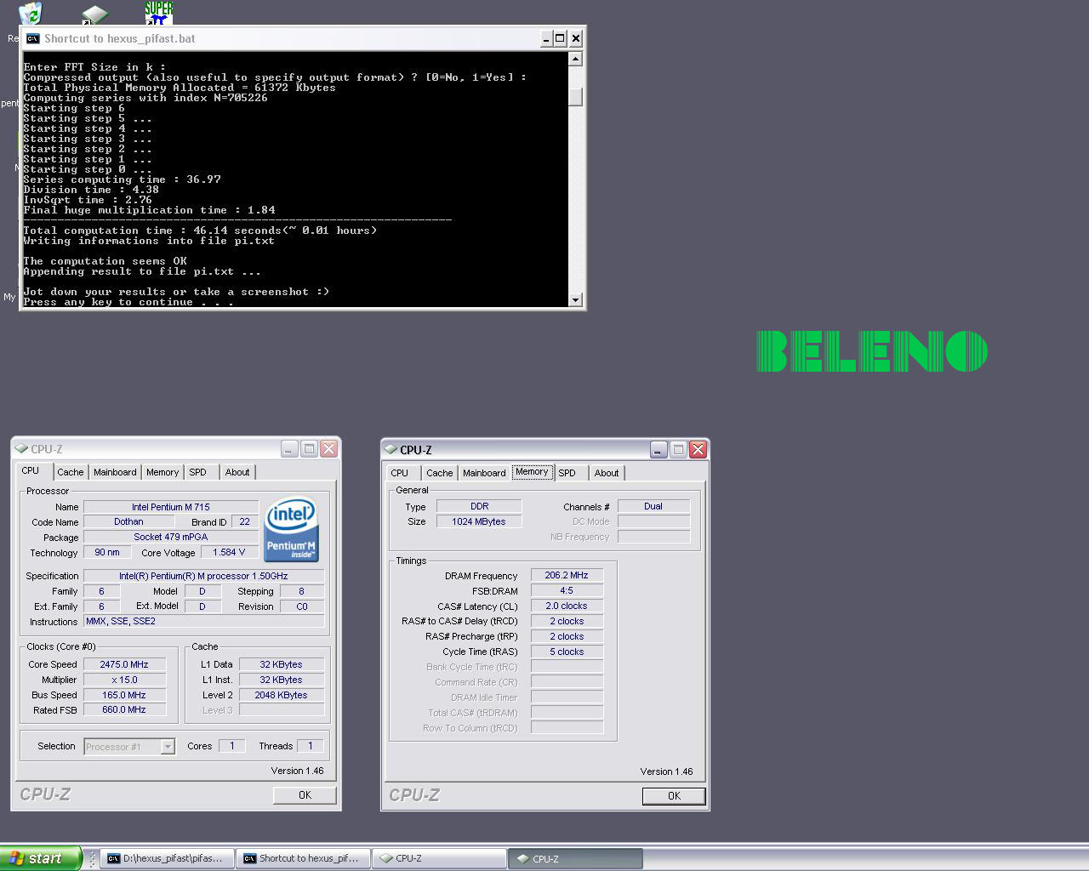
Task: Click the DRAM Frequency value 206.2 MHz
Action: tap(567, 575)
